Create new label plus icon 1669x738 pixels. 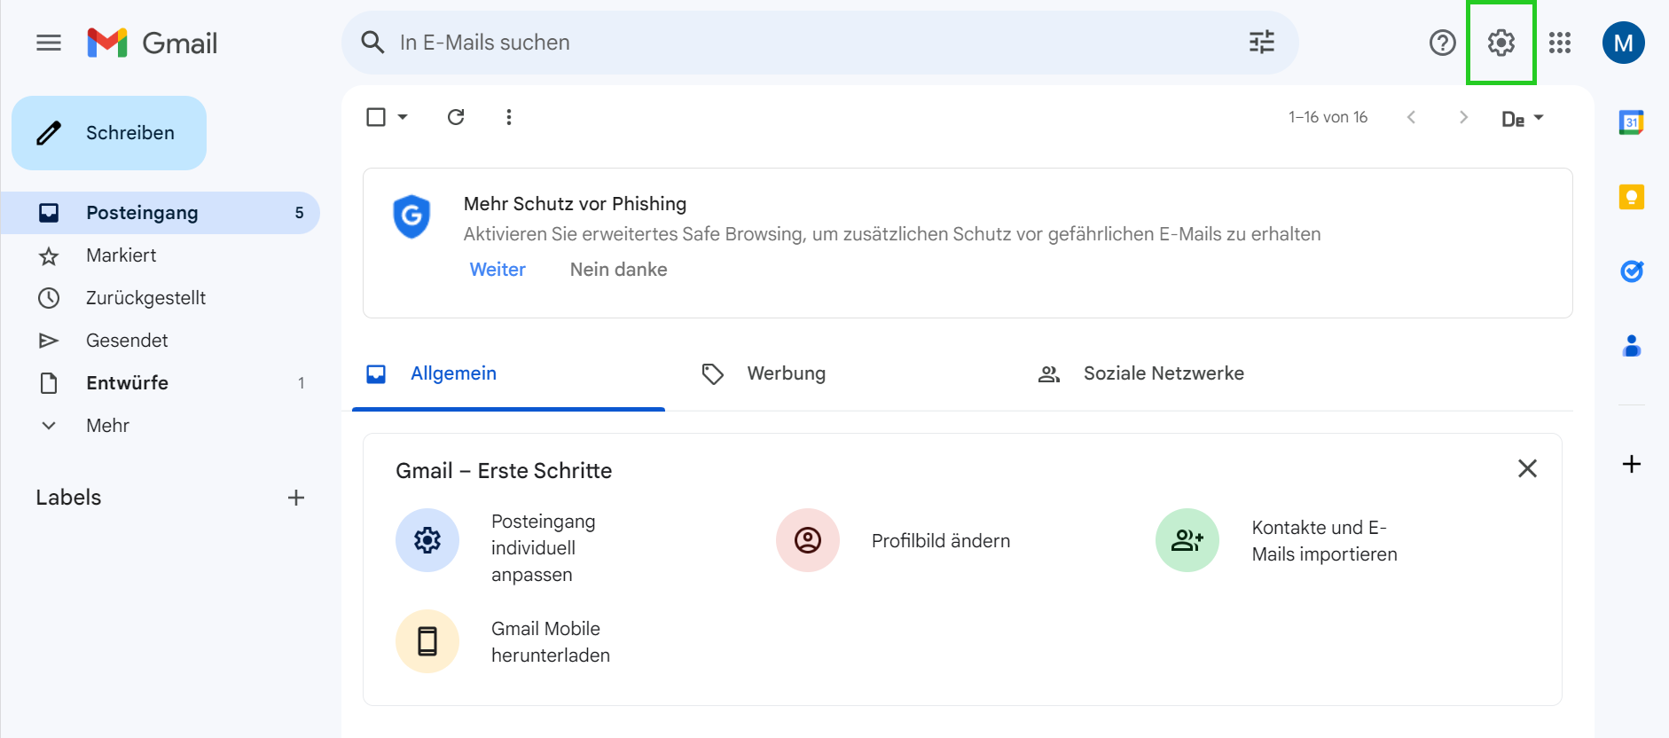point(296,498)
